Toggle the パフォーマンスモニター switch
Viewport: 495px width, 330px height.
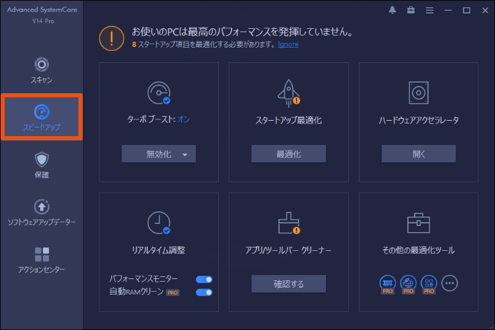coord(204,280)
